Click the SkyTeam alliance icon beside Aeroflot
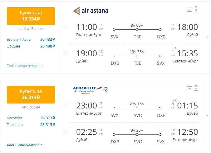Image resolution: width=211 pixels, height=153 pixels. pyautogui.click(x=106, y=89)
